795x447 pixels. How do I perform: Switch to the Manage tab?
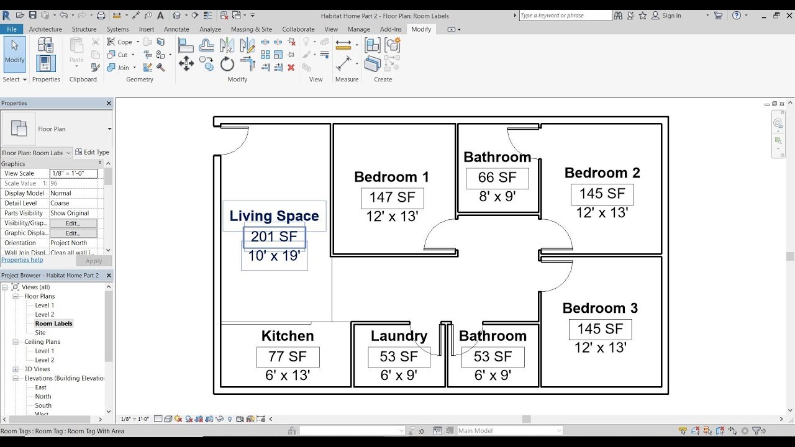tap(358, 29)
